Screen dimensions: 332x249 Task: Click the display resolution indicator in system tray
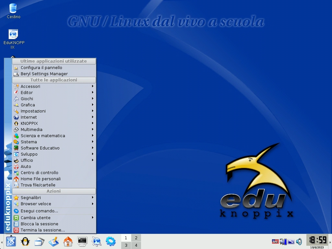pos(290,242)
